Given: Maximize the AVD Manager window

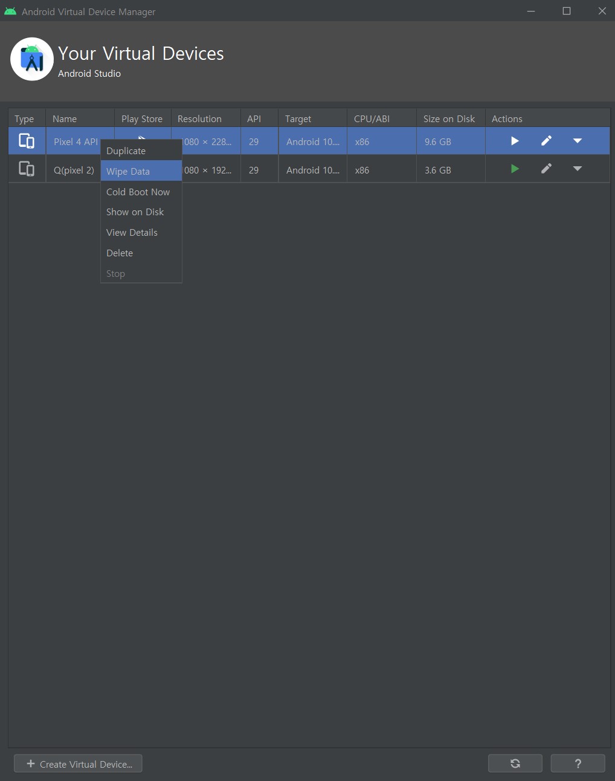Looking at the screenshot, I should [x=567, y=11].
